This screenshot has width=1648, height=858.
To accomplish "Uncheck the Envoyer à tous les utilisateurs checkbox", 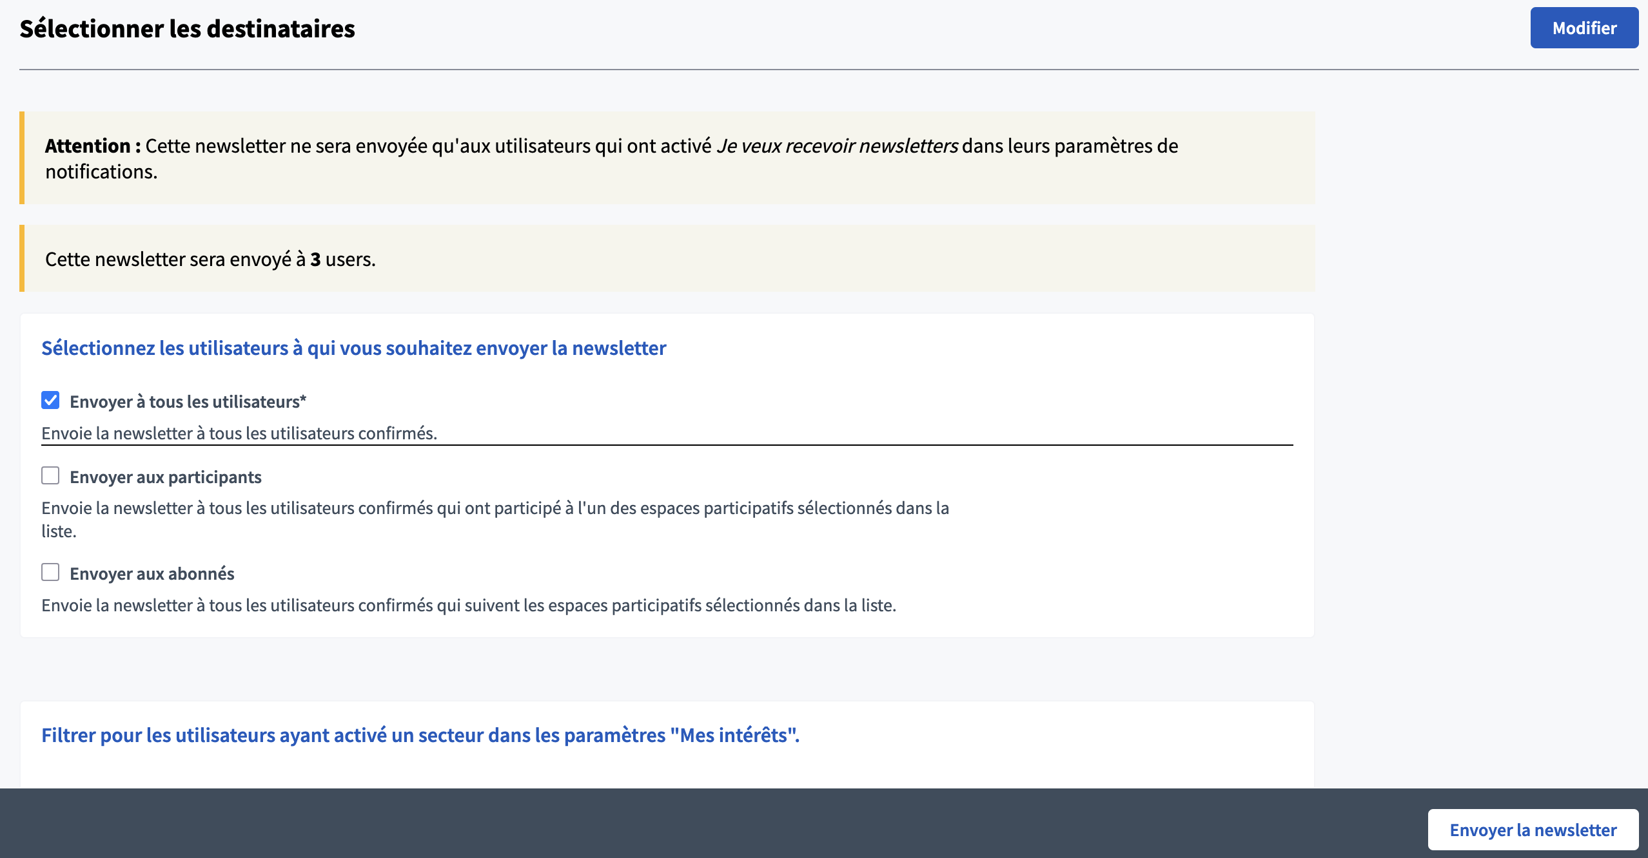I will (50, 401).
